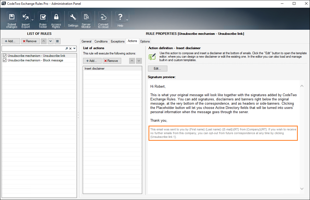Image resolution: width=310 pixels, height=200 pixels.
Task: Clear the rules search field
Action: click(70, 49)
